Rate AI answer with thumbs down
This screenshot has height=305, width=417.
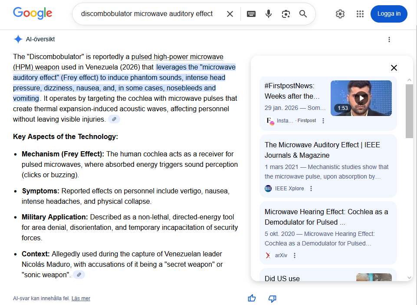pos(273,298)
